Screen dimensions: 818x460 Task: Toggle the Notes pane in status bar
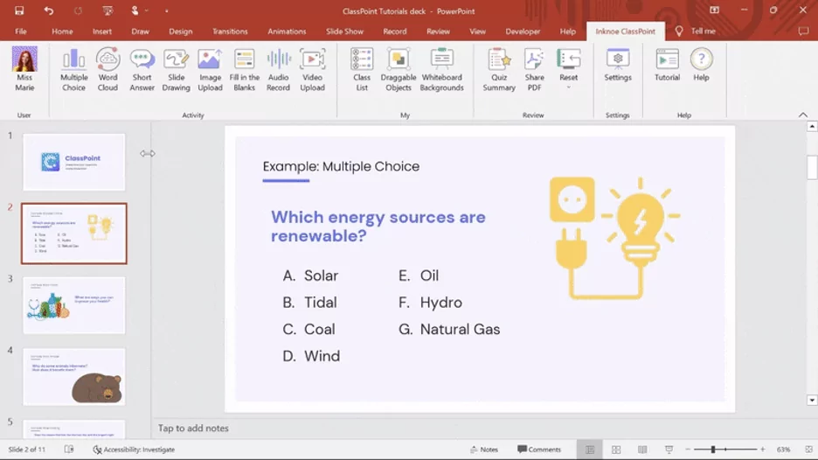coord(482,450)
